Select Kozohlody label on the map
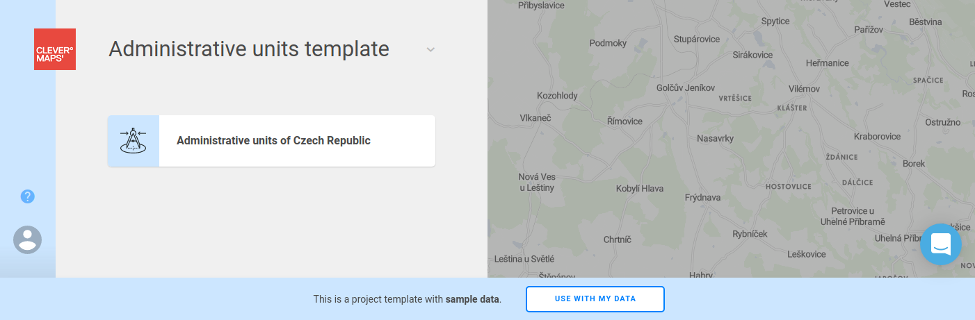 tap(557, 95)
